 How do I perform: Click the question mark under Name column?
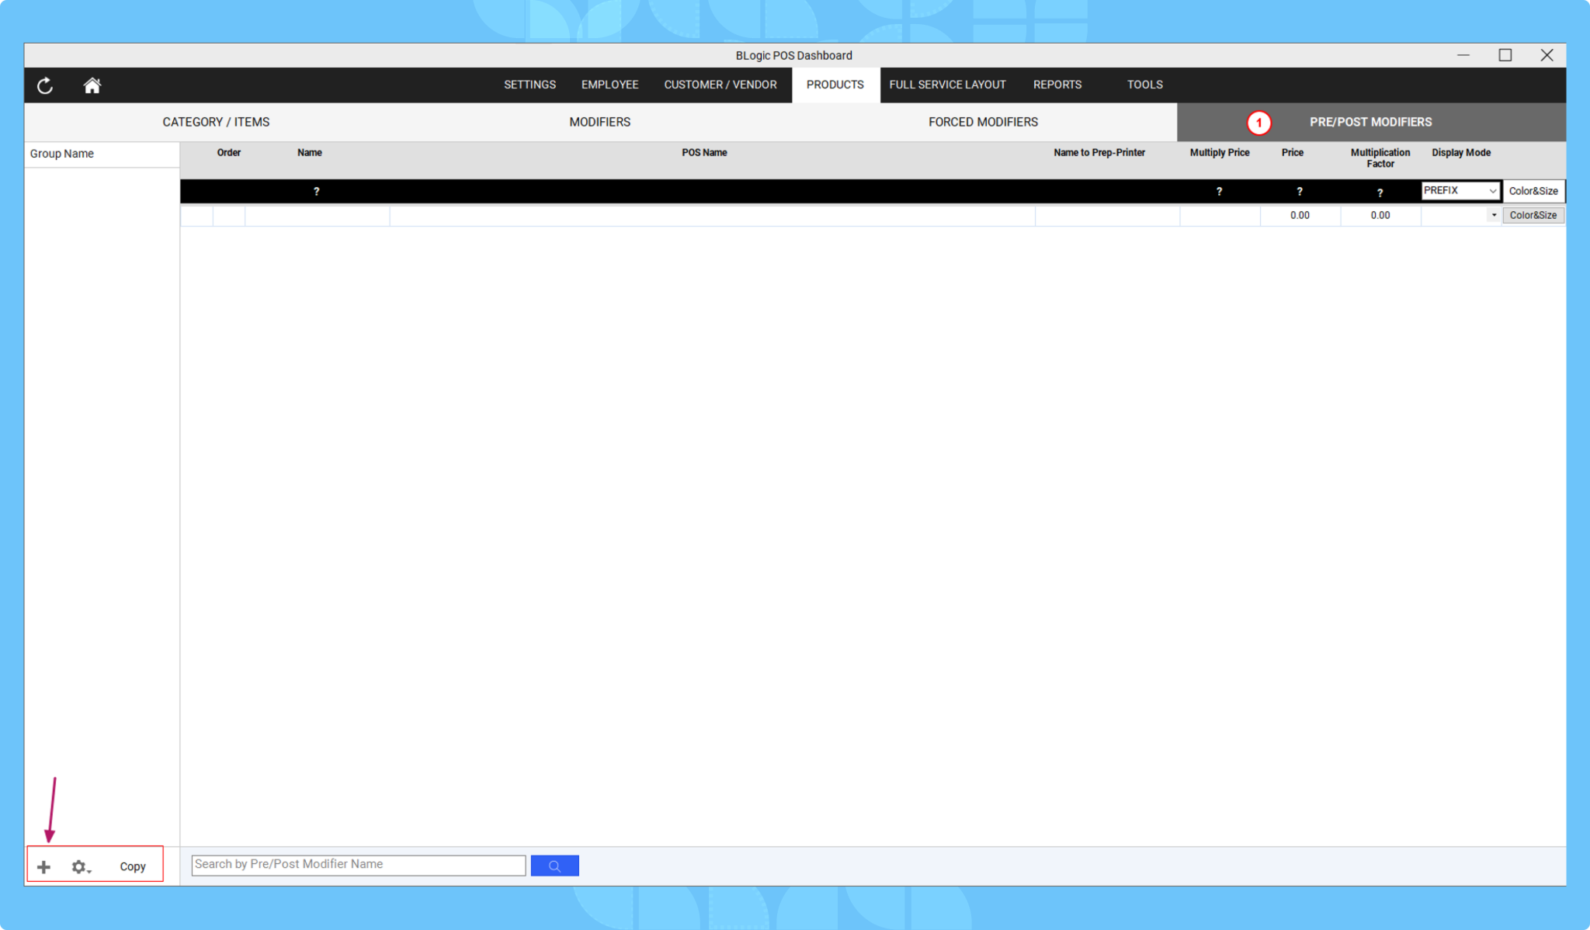click(316, 192)
